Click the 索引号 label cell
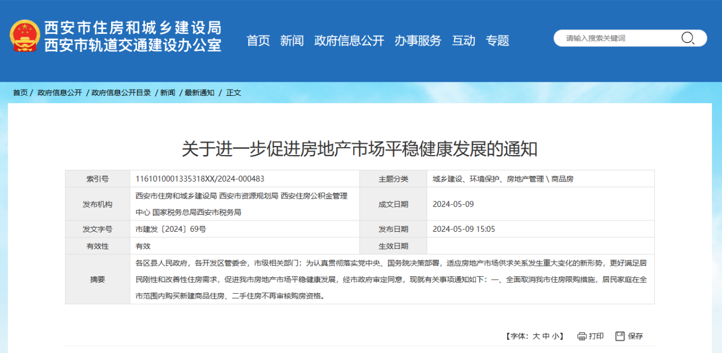 [x=98, y=179]
